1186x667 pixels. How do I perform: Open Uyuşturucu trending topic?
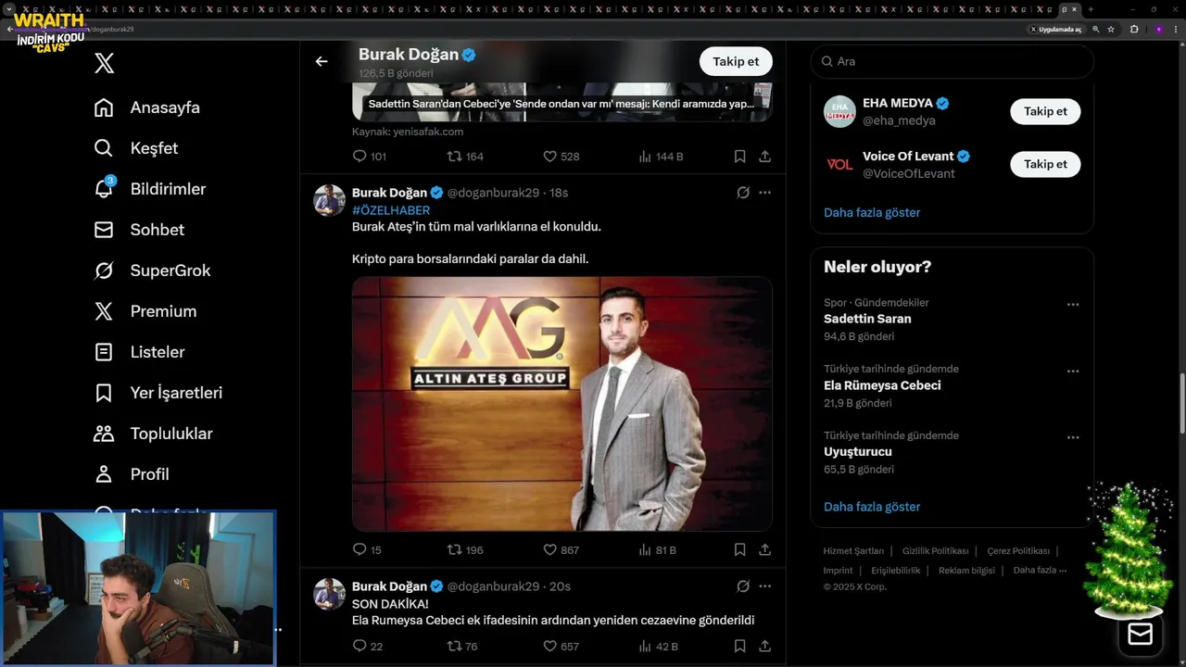[858, 452]
